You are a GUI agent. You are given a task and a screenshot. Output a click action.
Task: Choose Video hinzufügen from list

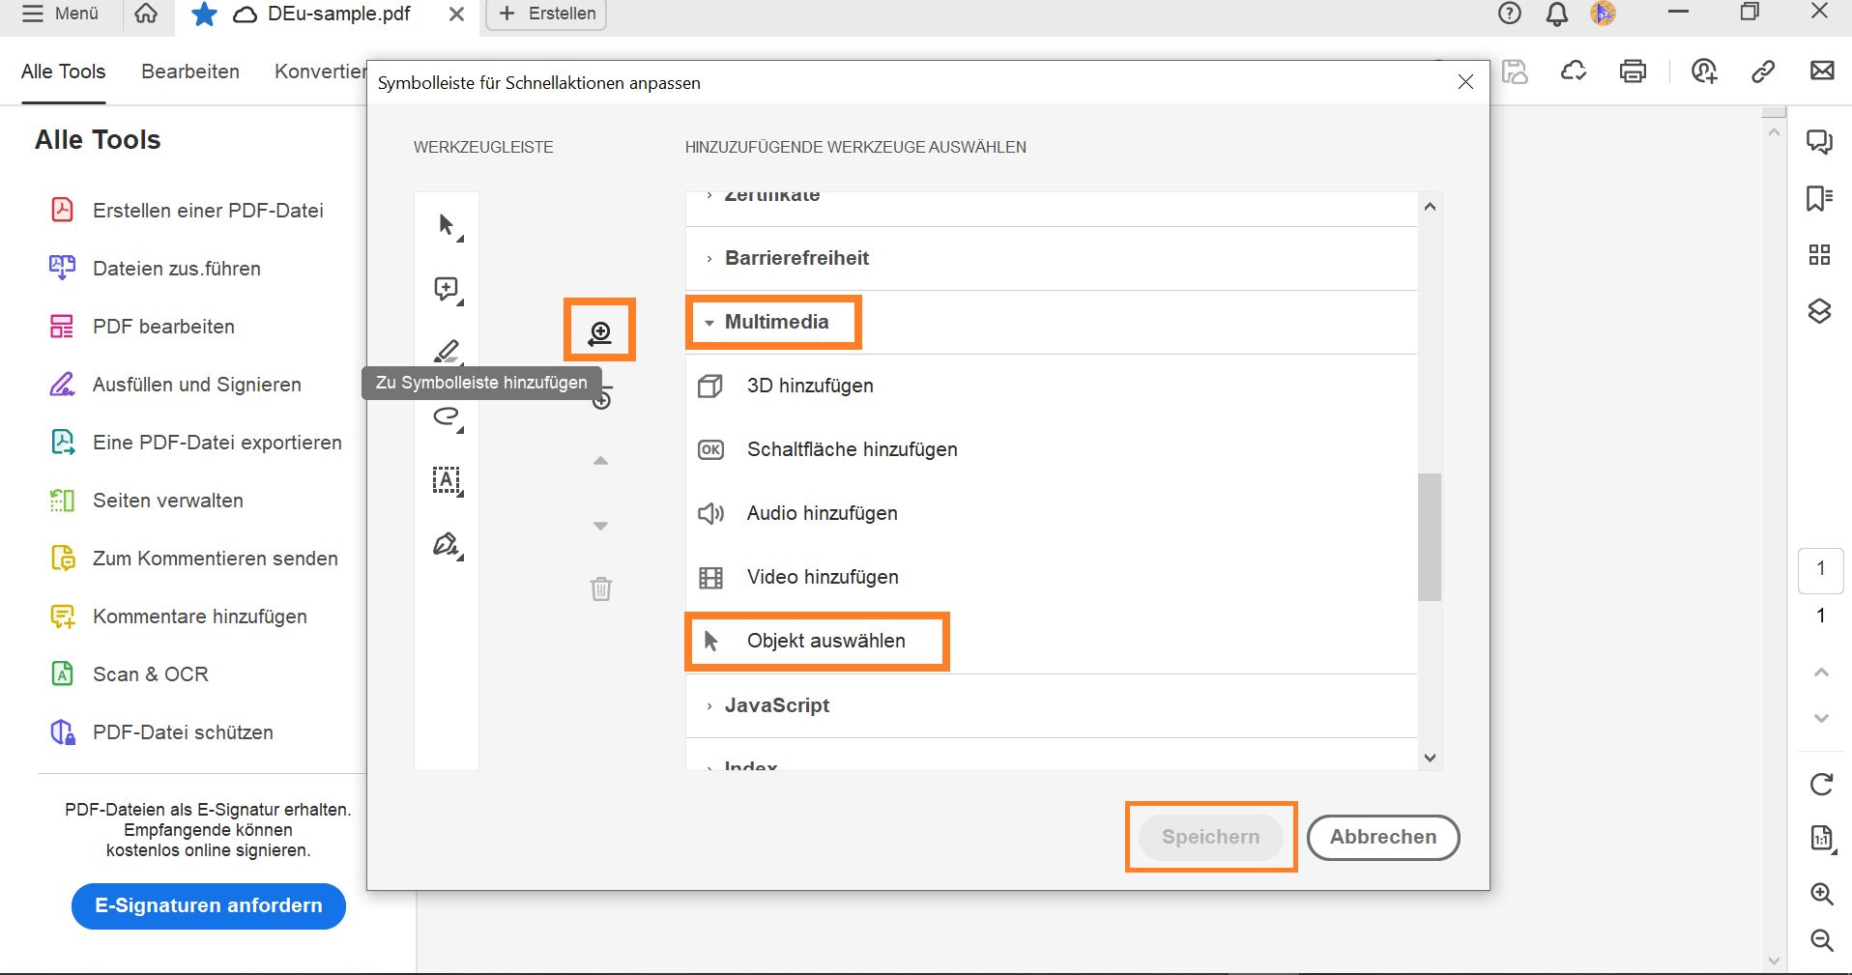pyautogui.click(x=822, y=577)
